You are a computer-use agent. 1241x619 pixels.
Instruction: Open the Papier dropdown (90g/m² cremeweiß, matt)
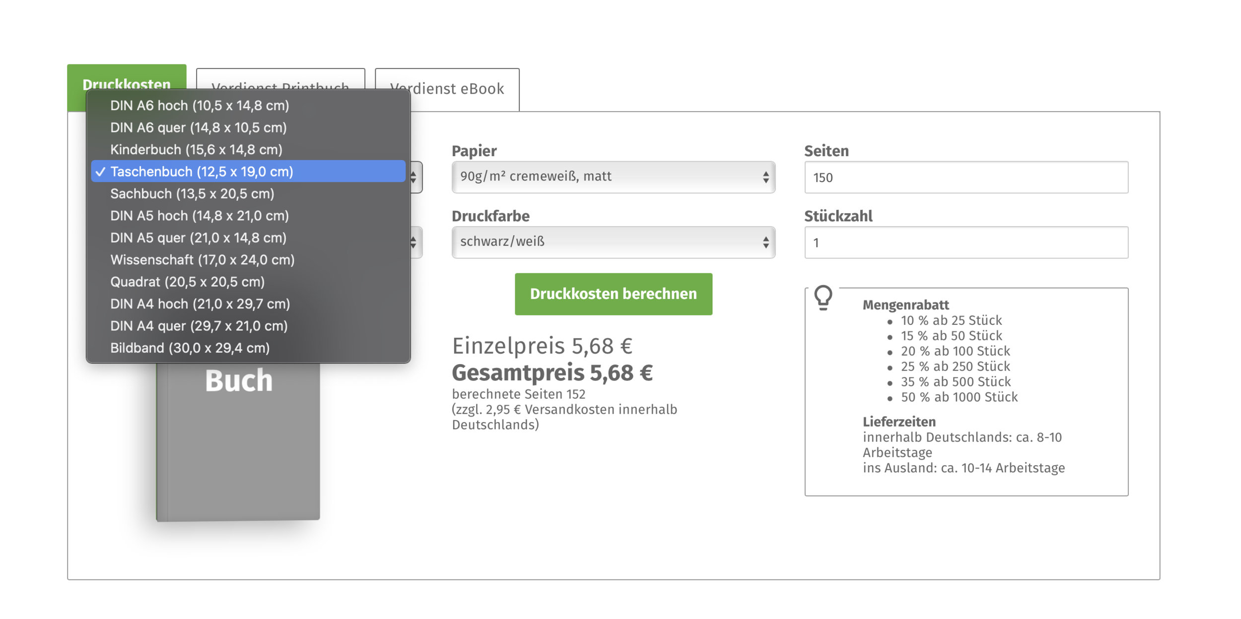[614, 177]
